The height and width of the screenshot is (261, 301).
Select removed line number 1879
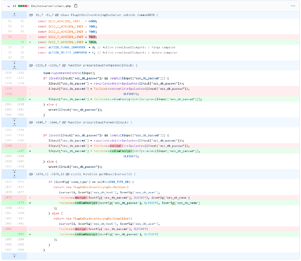[x=8, y=198]
